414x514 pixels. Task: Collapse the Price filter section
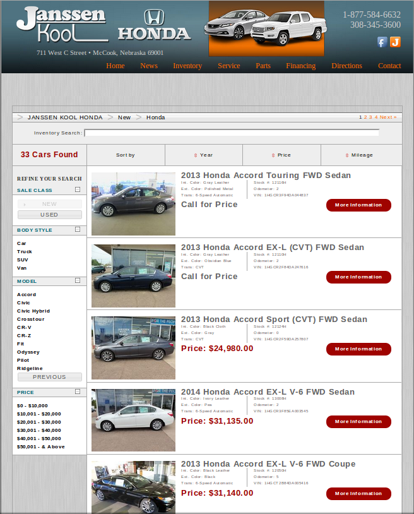[x=78, y=391]
